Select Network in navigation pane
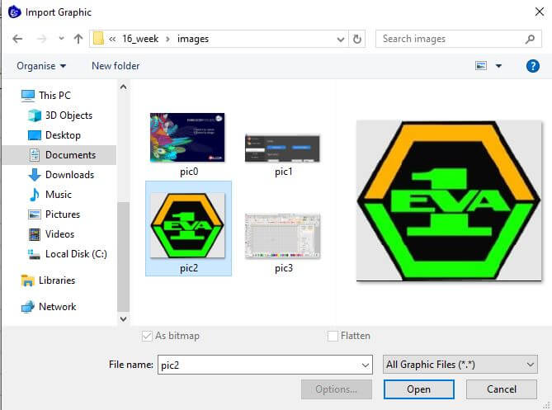 tap(49, 307)
